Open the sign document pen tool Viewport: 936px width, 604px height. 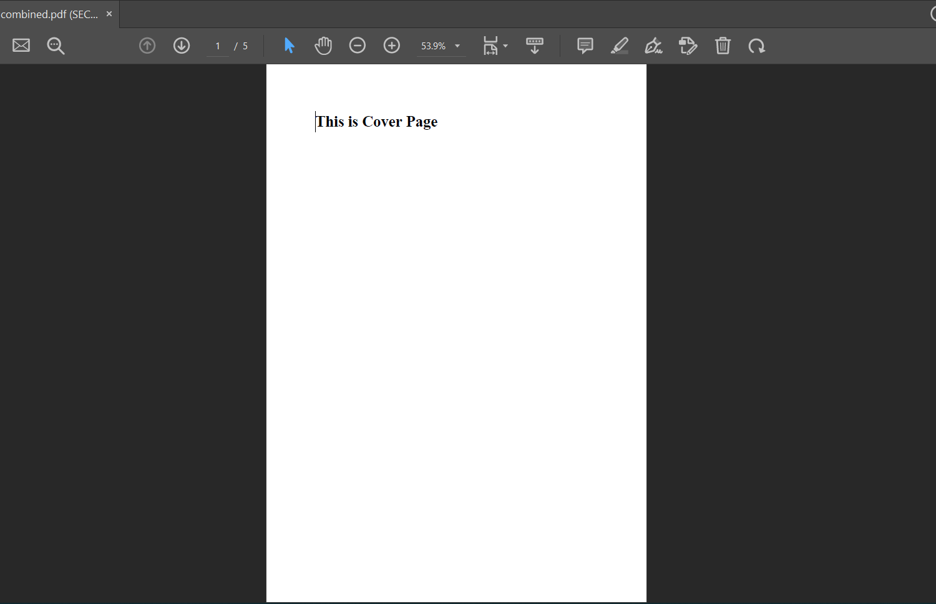point(653,46)
